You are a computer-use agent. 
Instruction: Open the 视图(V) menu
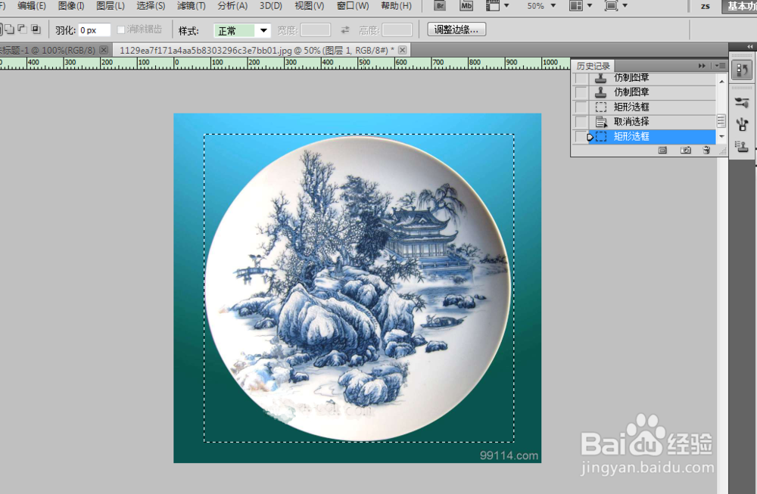(x=310, y=6)
